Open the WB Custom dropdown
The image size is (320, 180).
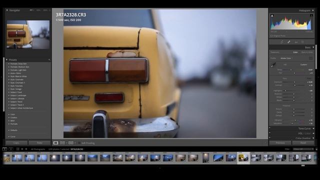[304, 64]
